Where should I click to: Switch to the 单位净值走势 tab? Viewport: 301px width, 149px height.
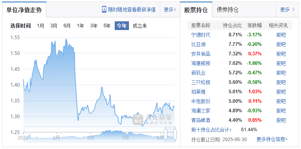(x=24, y=10)
